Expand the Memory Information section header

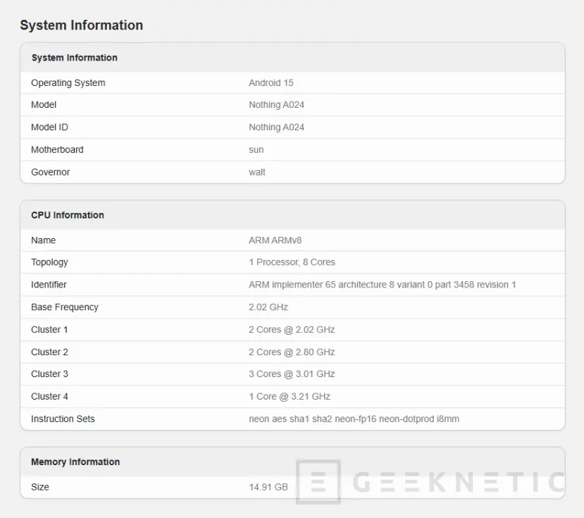[x=74, y=462]
